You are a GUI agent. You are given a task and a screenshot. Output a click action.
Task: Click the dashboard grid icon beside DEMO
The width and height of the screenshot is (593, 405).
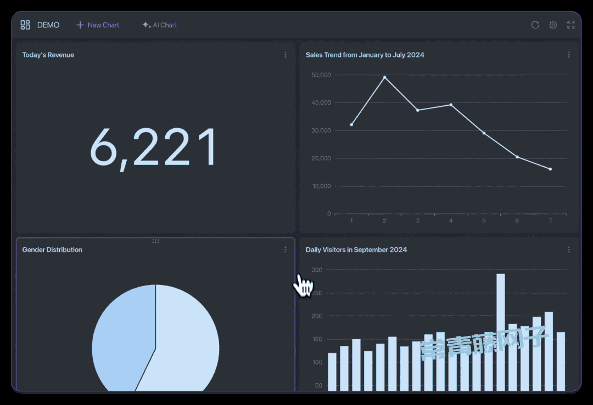tap(25, 25)
